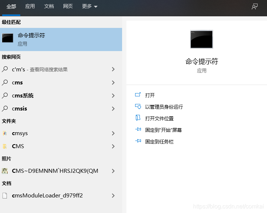267x213 pixels.
Task: Click magnifier icon beside cms系统
Action: 5,95
